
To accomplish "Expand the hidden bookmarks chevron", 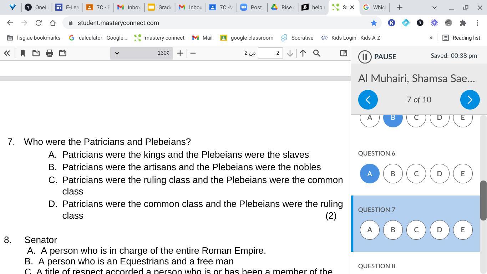I will coord(431,38).
